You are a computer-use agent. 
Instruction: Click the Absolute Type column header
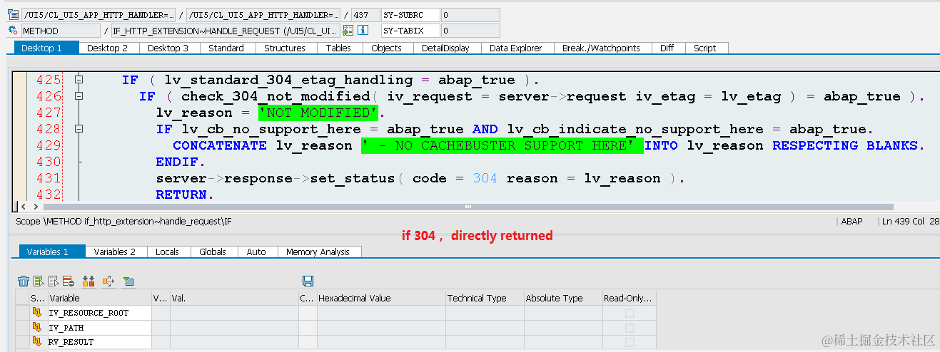[x=562, y=298]
